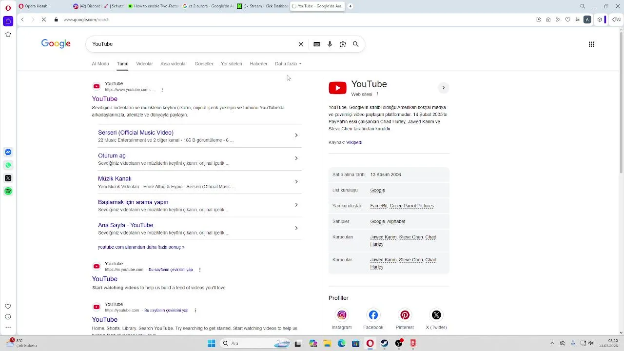
Task: Expand the Müzik Kanalı sitelink chevron
Action: (296, 181)
